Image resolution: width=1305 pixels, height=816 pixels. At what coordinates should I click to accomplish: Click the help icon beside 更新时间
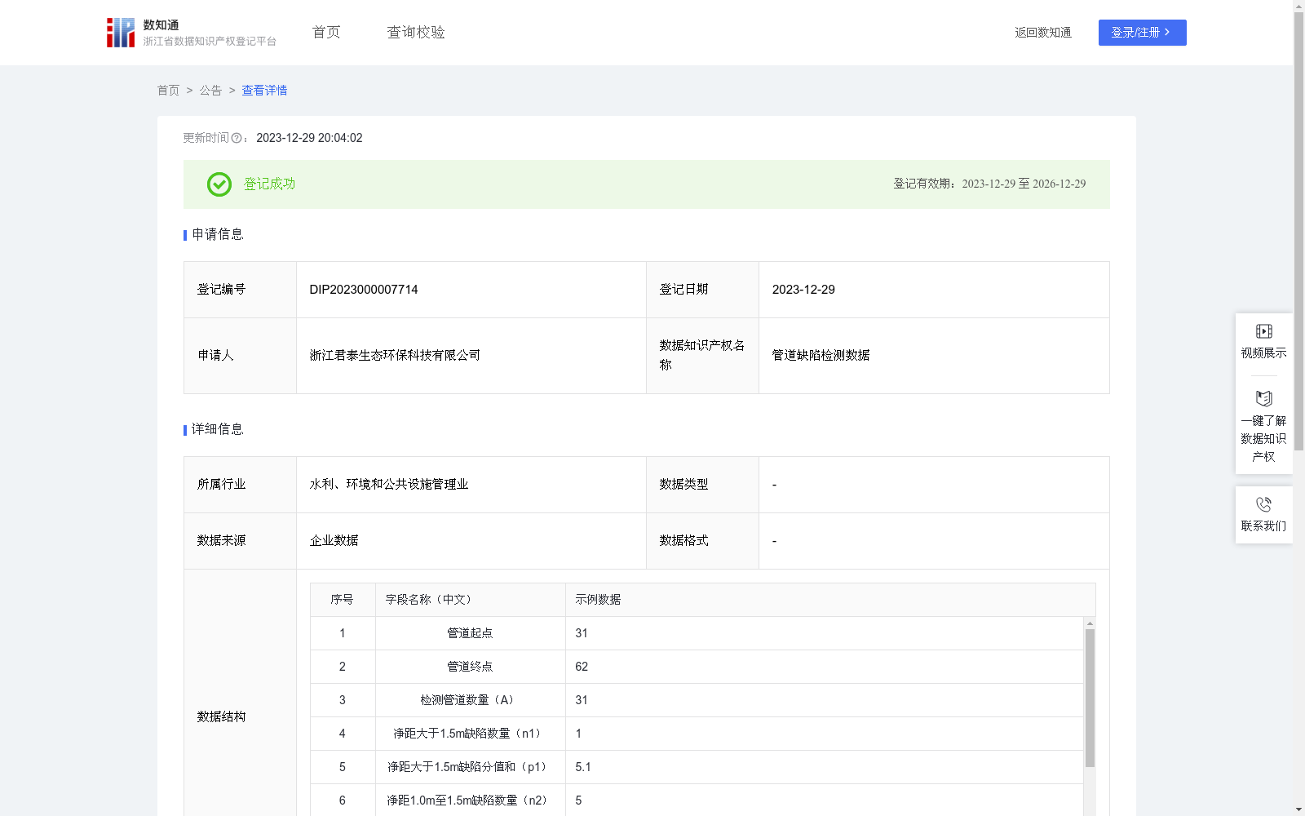(237, 139)
